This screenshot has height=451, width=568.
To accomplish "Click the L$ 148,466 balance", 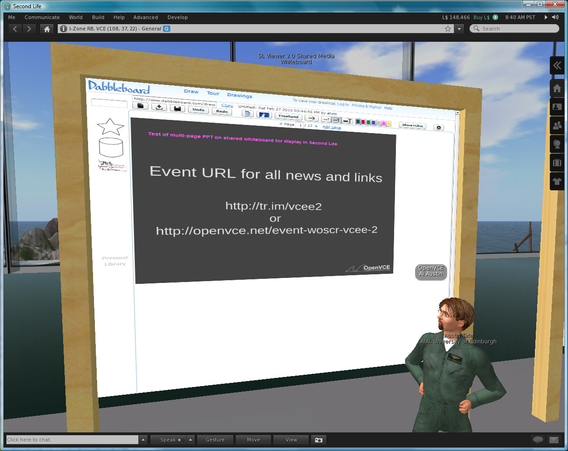I will click(456, 17).
